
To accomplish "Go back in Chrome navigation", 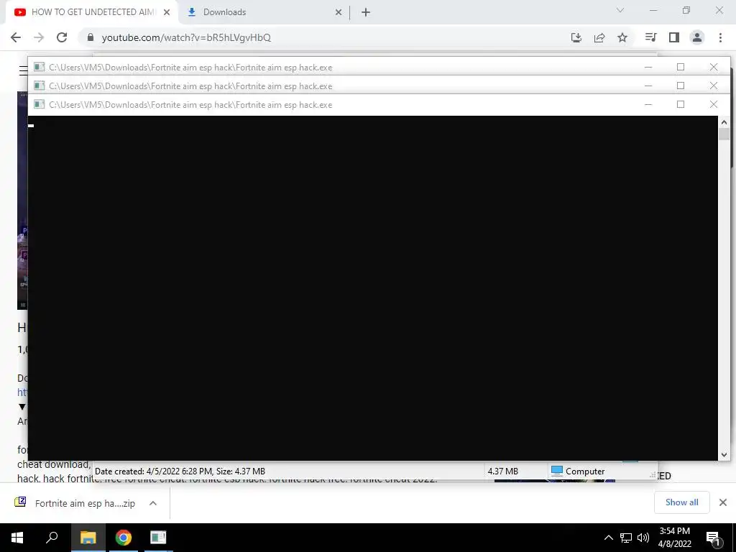I will tap(16, 37).
